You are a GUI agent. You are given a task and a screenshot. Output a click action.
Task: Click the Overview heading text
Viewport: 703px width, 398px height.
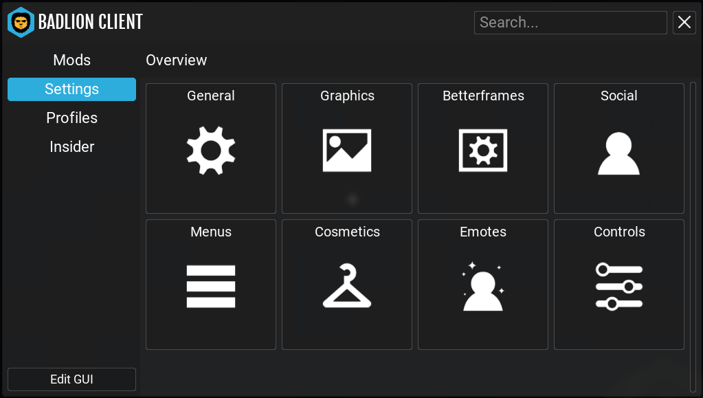pyautogui.click(x=176, y=60)
